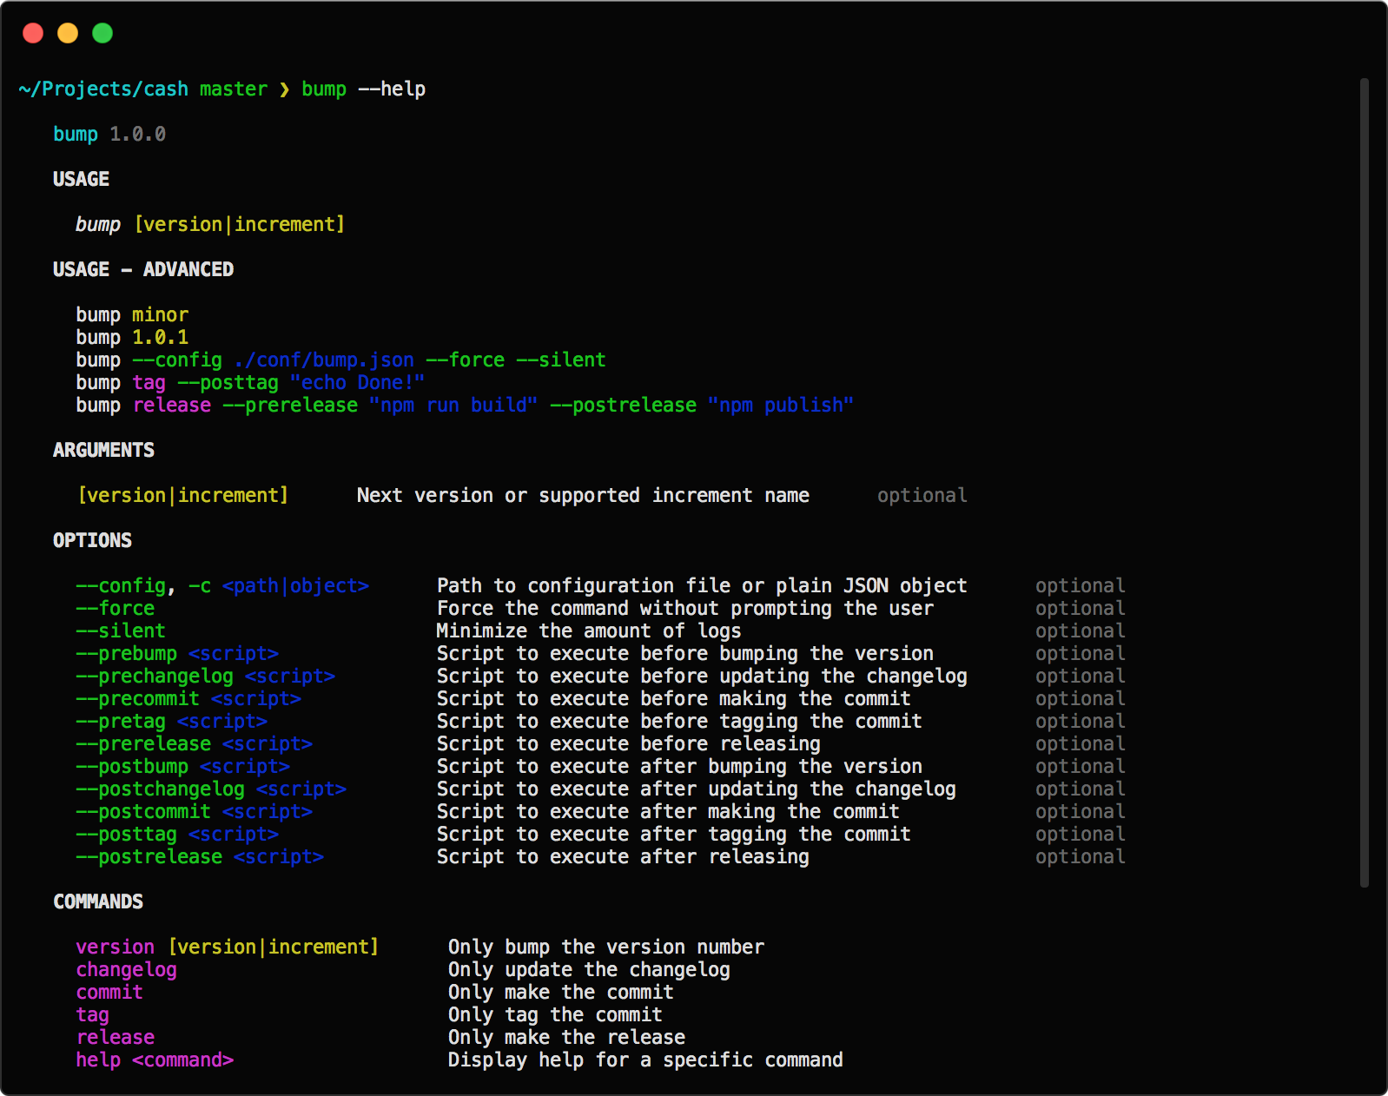Click the terminal vertical scrollbar
1388x1096 pixels.
pyautogui.click(x=1364, y=482)
